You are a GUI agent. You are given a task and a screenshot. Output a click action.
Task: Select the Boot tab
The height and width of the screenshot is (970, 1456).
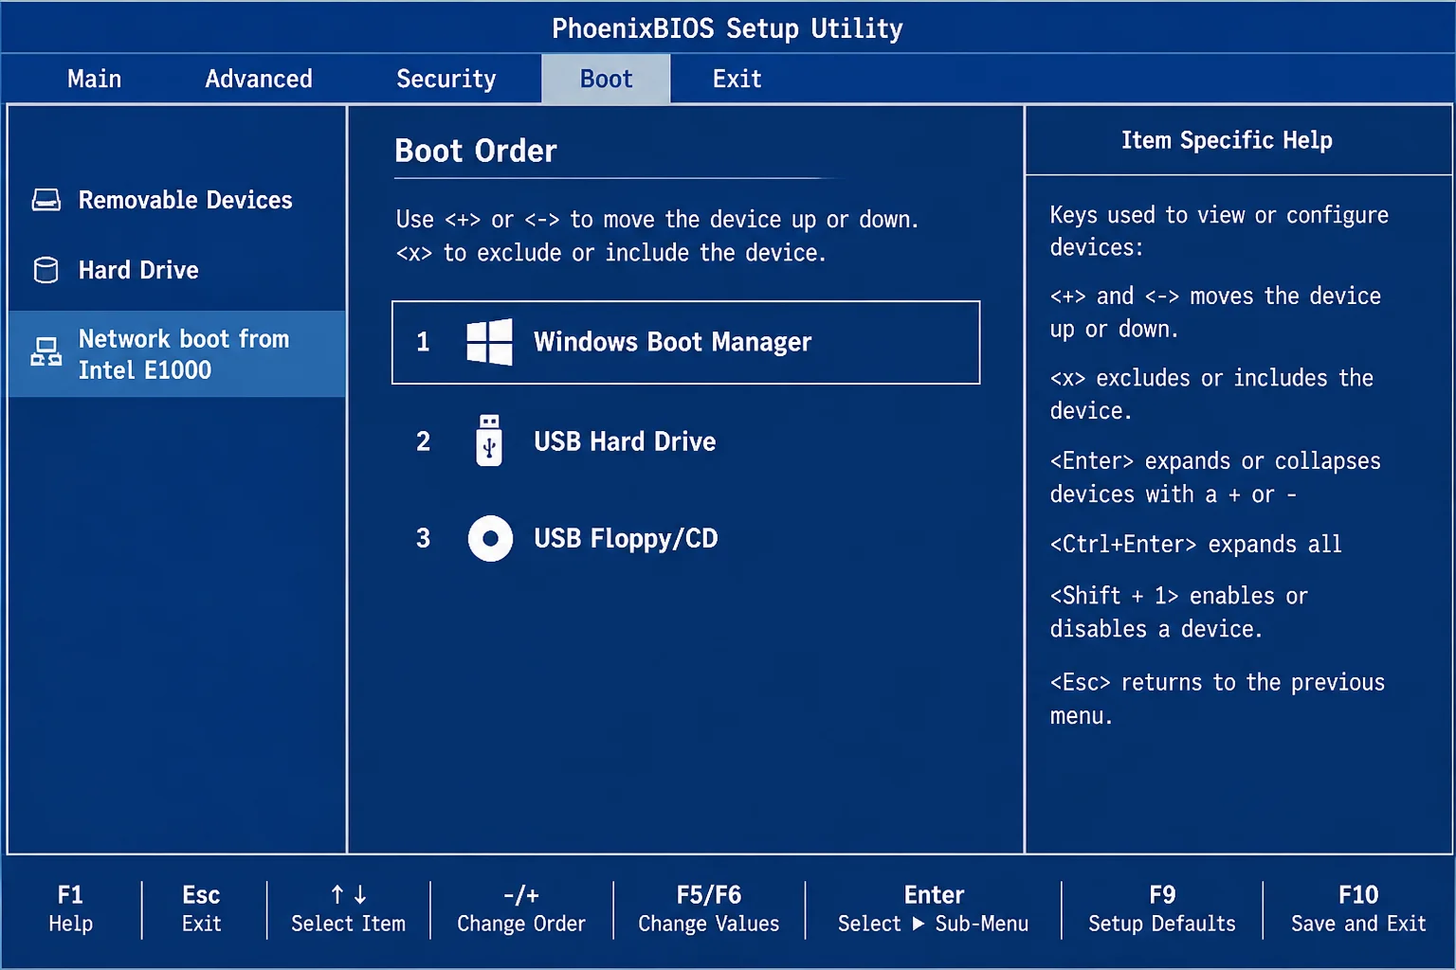click(606, 79)
